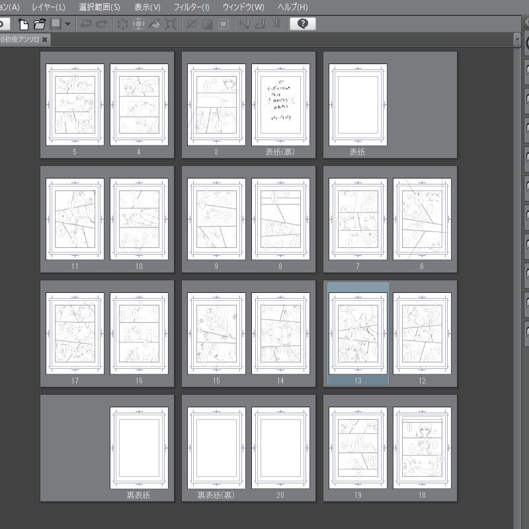Select page 10 thumbnail
This screenshot has width=529, height=529.
139,219
